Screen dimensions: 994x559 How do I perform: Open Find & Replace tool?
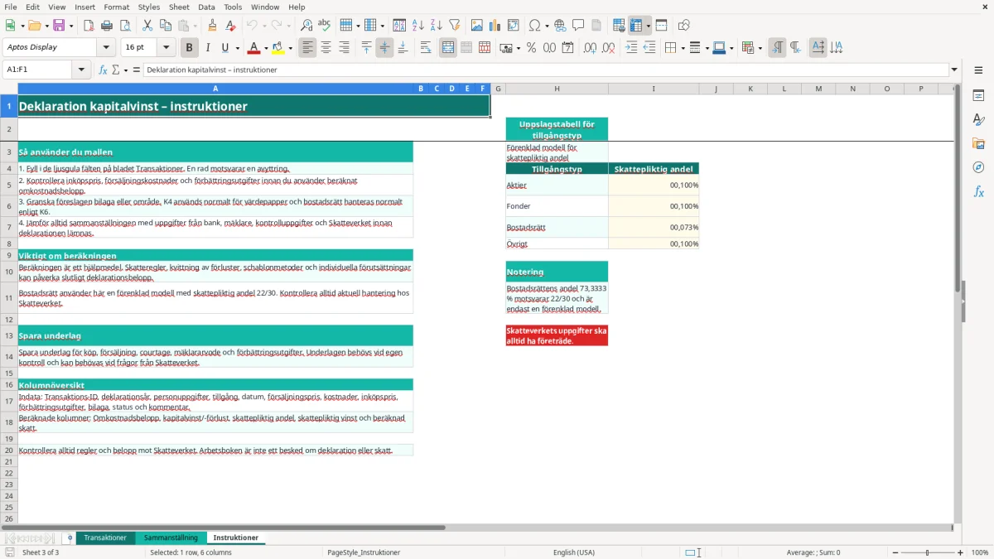306,26
